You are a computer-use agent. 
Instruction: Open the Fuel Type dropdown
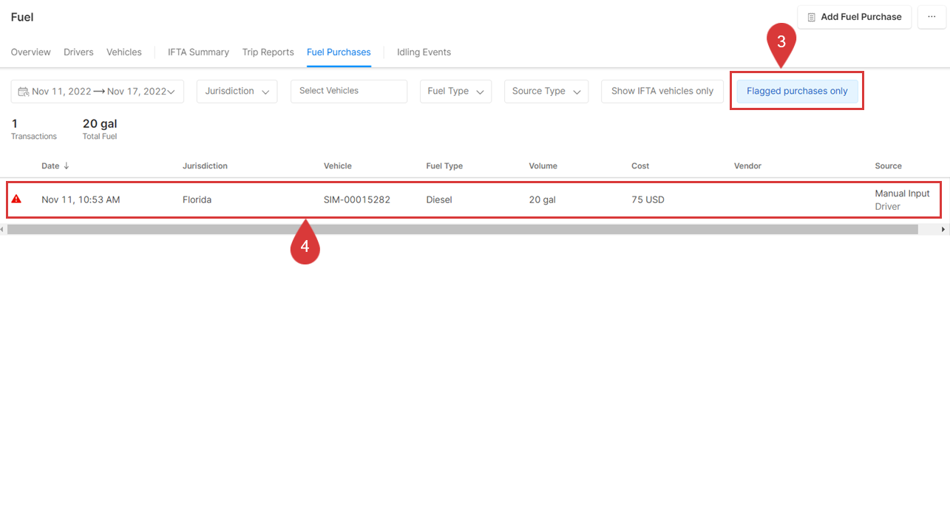click(455, 92)
